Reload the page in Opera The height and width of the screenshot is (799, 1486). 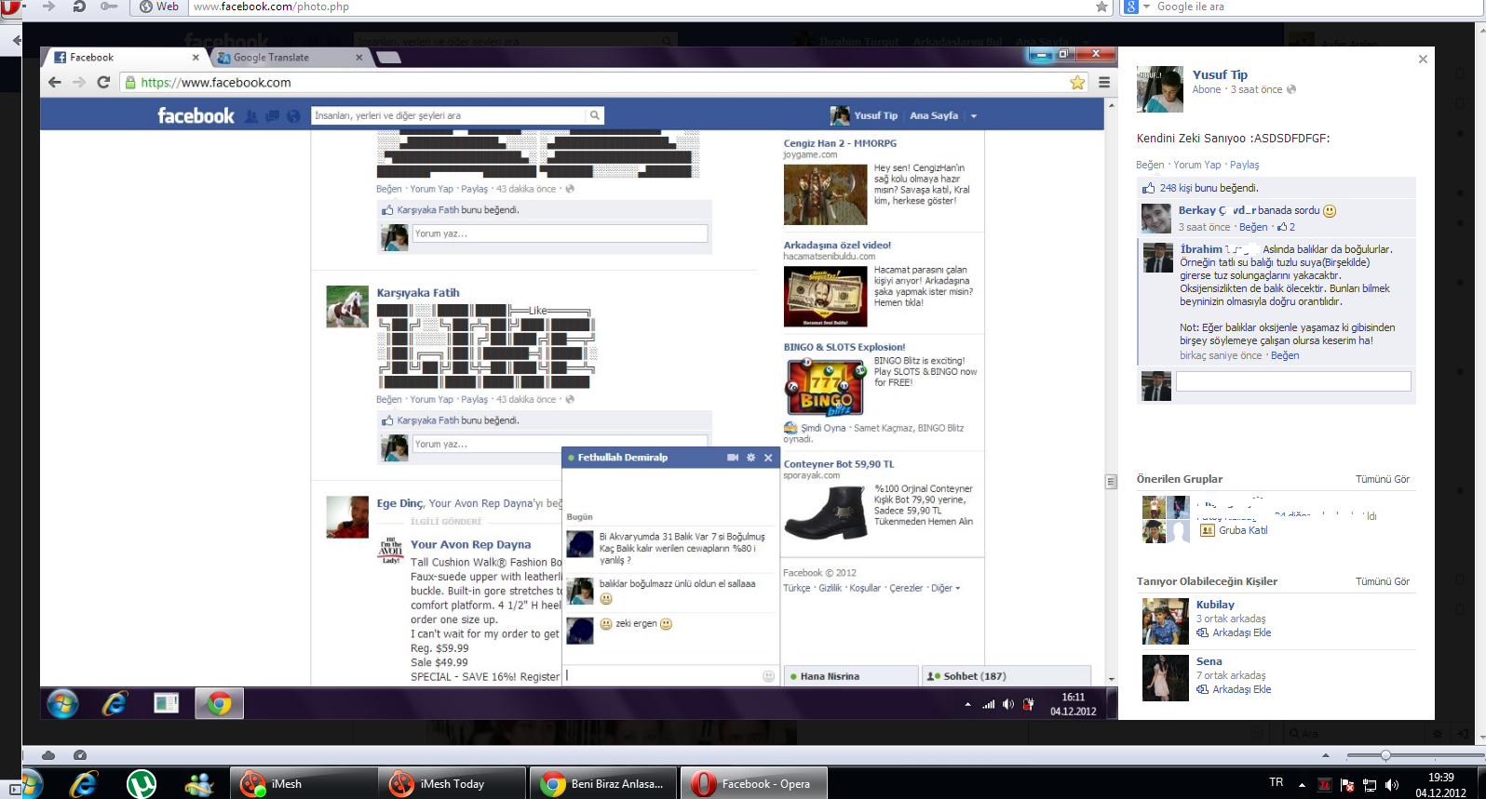(x=79, y=7)
